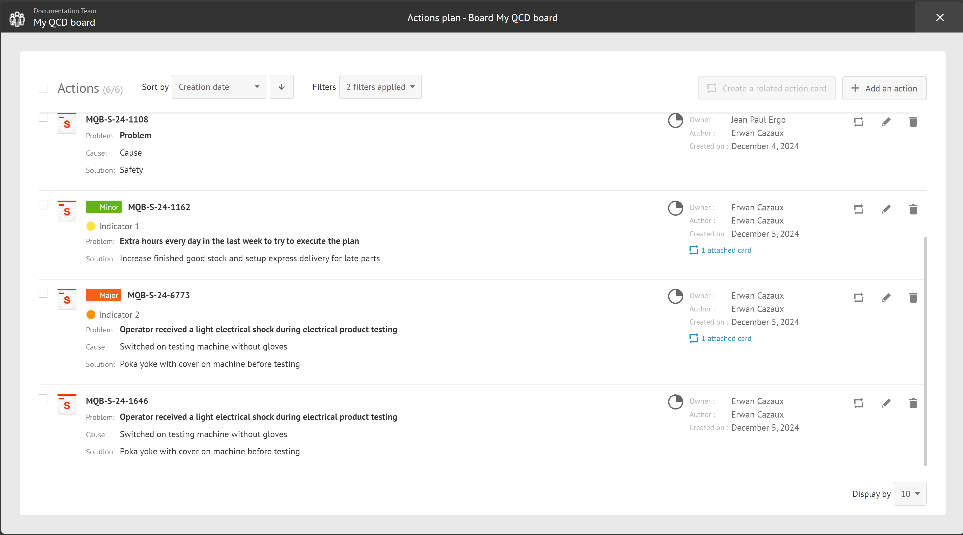The image size is (963, 535).
Task: Click action ID MQB-S-24-1646
Action: coord(117,401)
